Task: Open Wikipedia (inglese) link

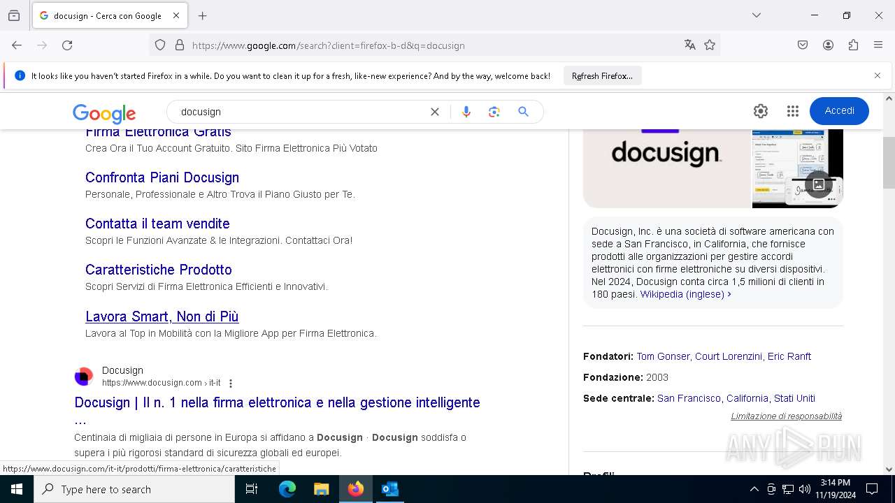Action: 685,294
